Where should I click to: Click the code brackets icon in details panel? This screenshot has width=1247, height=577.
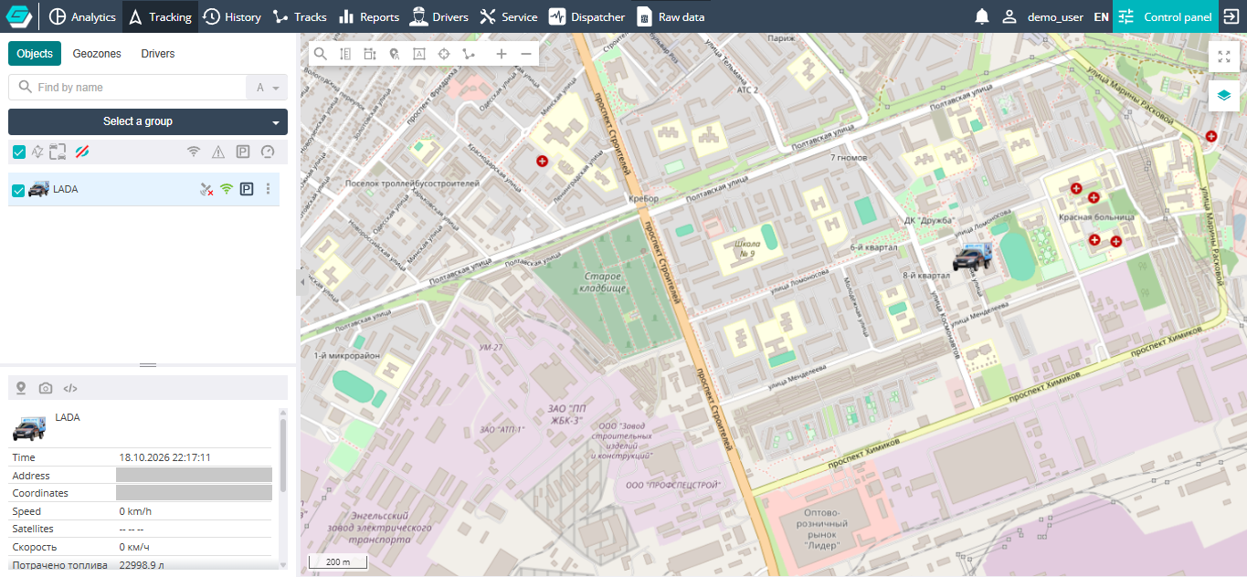click(x=69, y=388)
